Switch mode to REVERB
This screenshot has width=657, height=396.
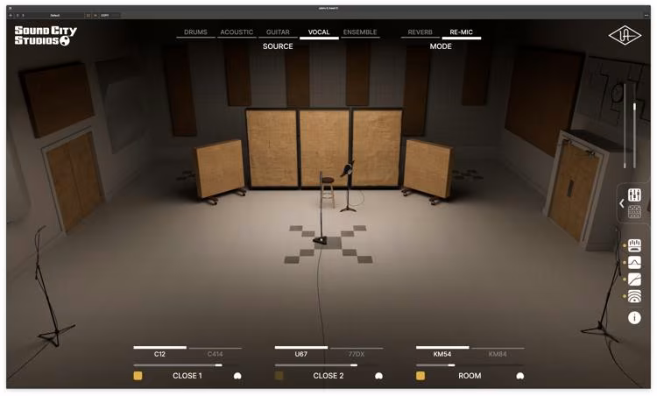pyautogui.click(x=420, y=32)
